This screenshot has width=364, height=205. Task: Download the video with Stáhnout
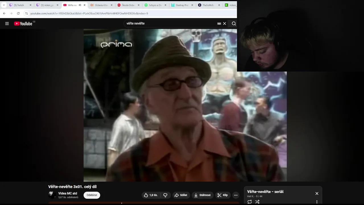coord(202,195)
